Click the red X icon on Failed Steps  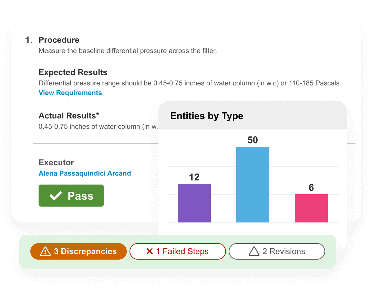pos(149,251)
